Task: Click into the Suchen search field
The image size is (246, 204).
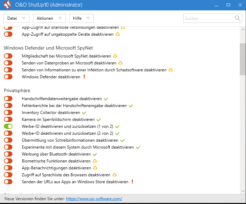Action: click(208, 18)
